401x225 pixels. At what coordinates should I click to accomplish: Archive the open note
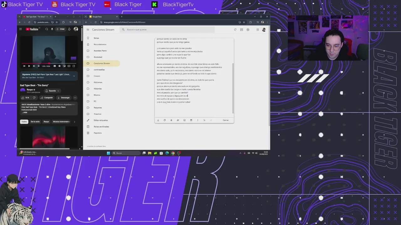click(x=191, y=120)
